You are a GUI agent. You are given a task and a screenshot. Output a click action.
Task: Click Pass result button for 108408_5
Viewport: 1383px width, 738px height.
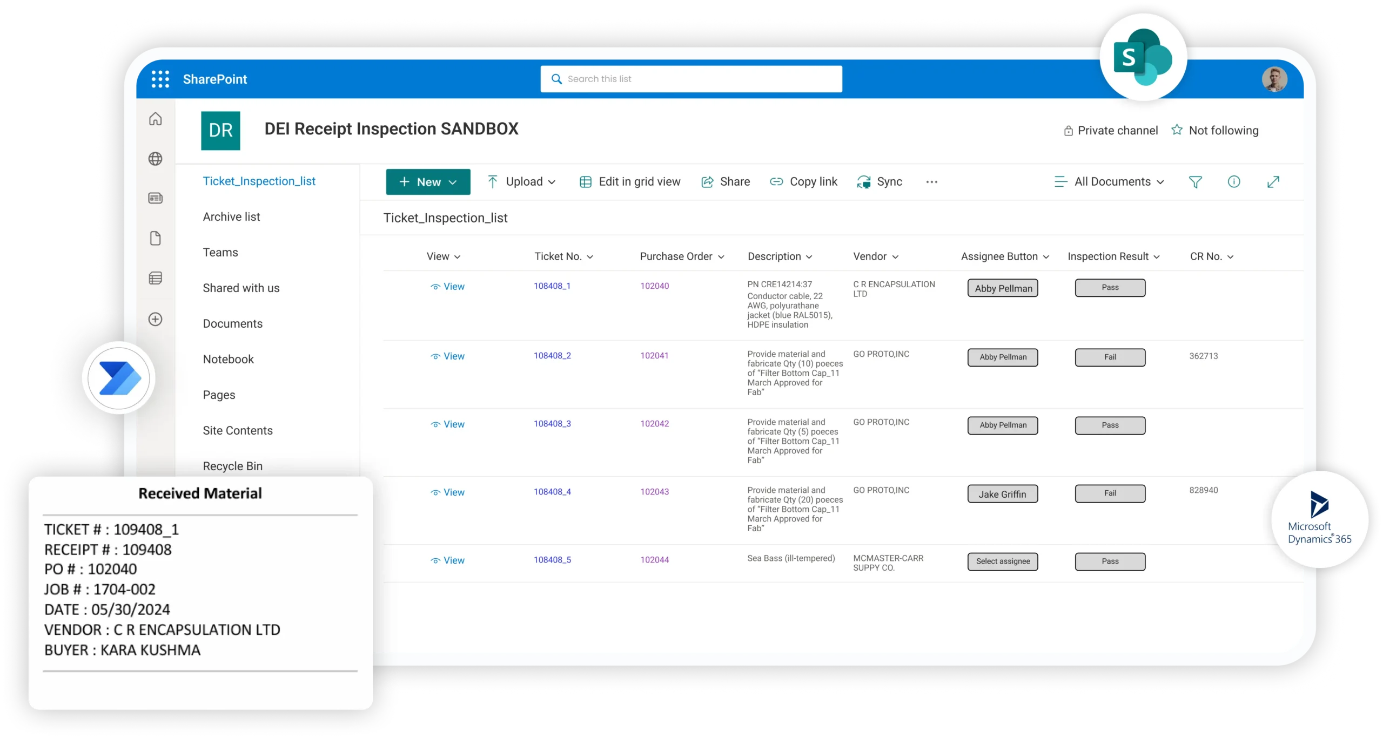[x=1110, y=561]
